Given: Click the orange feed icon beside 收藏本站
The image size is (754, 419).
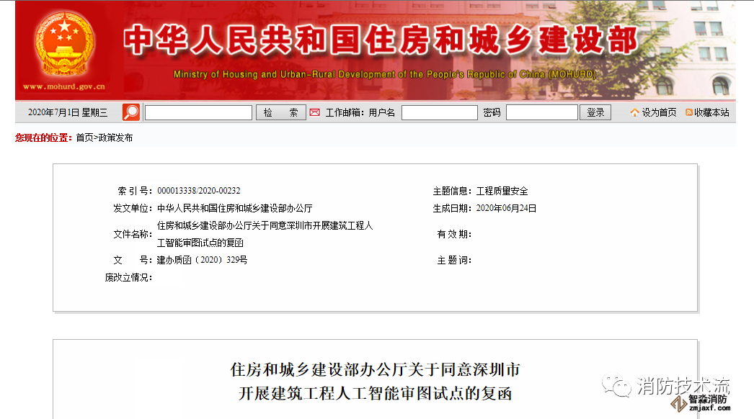Looking at the screenshot, I should [689, 112].
